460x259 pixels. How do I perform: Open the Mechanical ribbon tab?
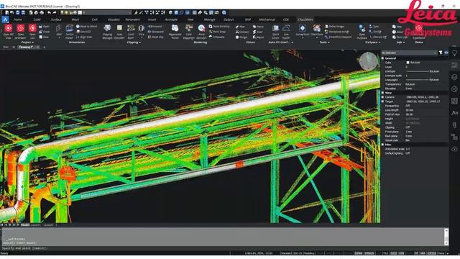267,19
